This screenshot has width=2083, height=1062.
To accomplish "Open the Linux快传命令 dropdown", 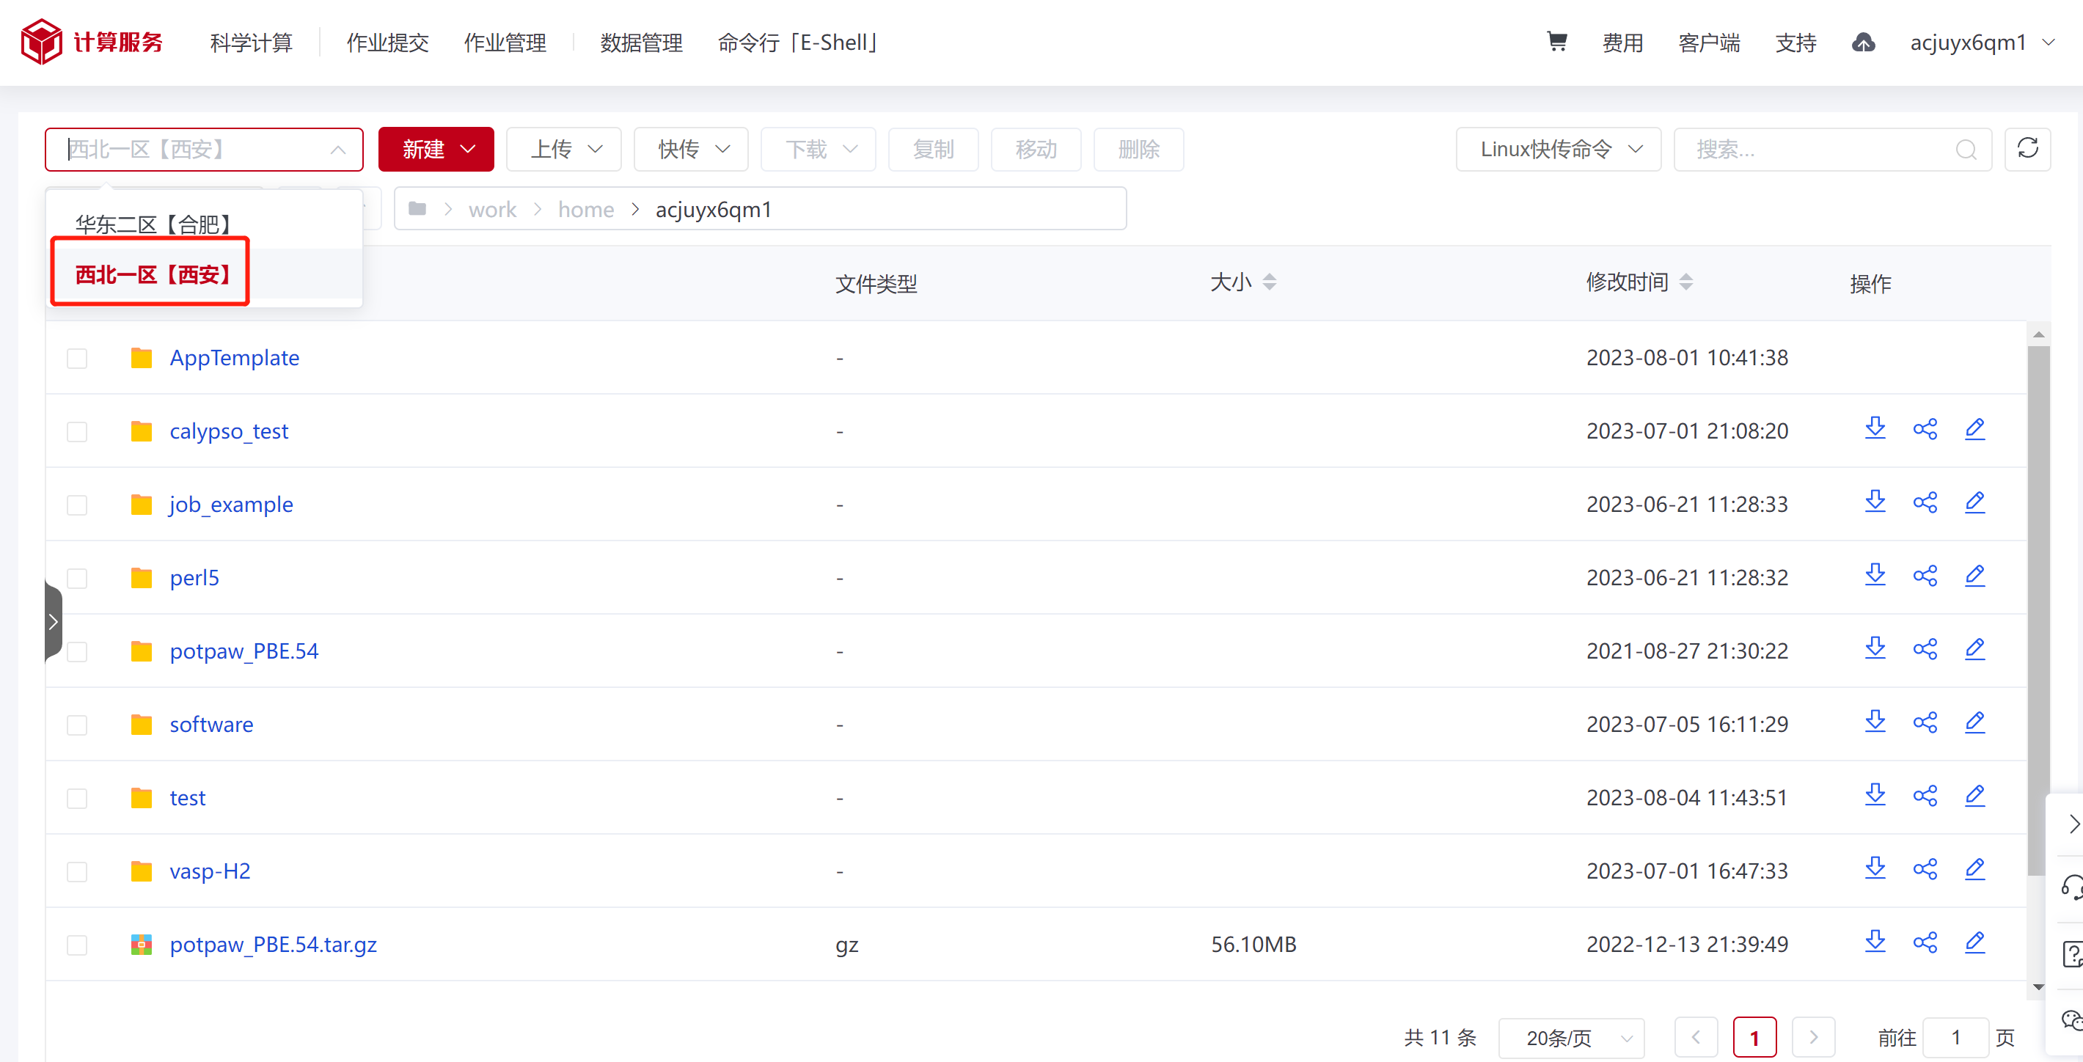I will (x=1558, y=150).
